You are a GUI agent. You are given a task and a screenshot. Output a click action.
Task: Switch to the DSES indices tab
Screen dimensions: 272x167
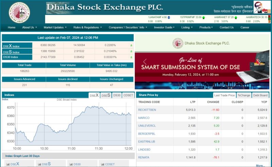(106, 96)
